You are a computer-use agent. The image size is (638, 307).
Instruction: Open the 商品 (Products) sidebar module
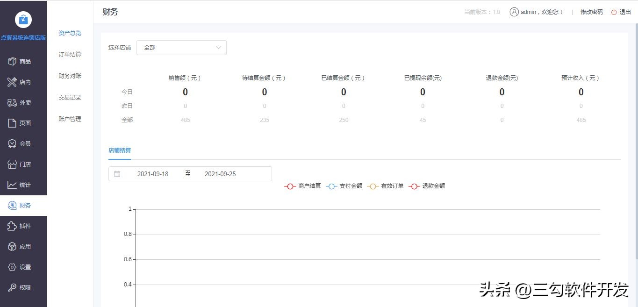pyautogui.click(x=23, y=61)
